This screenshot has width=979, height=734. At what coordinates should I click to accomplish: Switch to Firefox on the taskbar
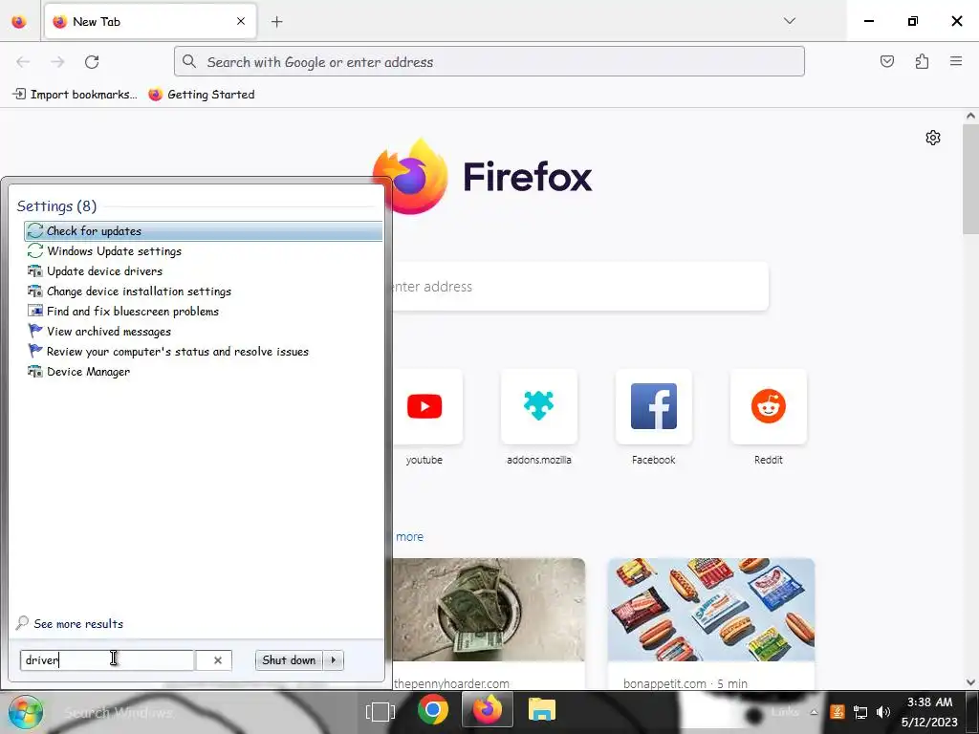coord(488,710)
